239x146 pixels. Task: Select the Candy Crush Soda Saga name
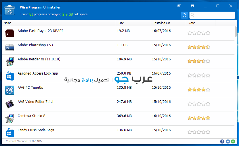click(x=36, y=130)
